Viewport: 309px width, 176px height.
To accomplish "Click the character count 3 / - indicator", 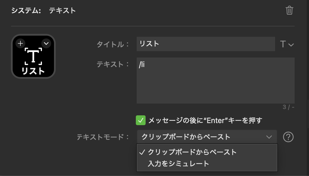I will click(288, 107).
